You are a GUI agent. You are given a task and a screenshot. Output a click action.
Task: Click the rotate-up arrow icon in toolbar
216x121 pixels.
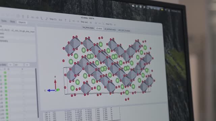point(23,16)
